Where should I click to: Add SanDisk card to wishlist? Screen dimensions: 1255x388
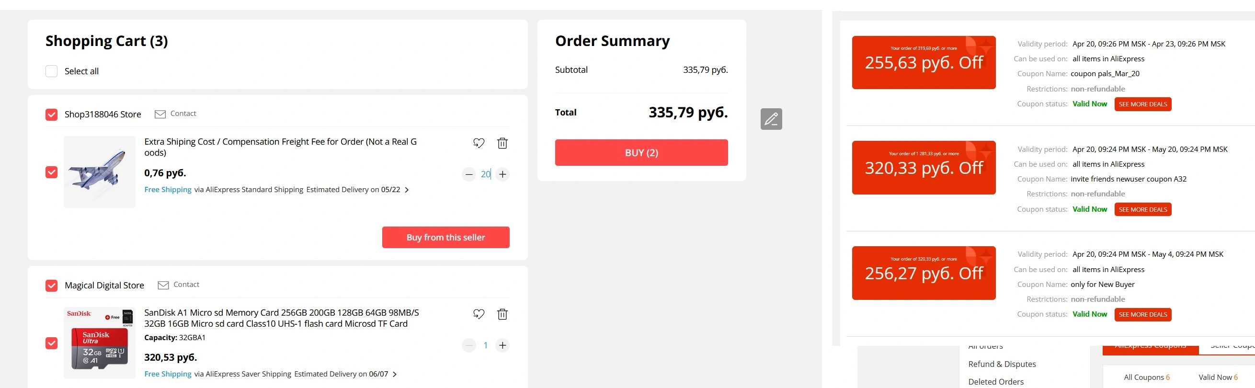click(x=479, y=314)
